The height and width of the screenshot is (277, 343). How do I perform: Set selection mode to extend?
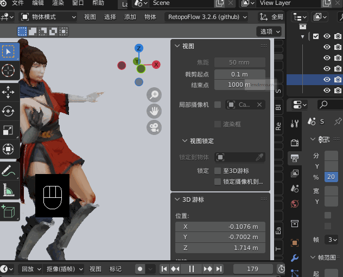pyautogui.click(x=33, y=31)
